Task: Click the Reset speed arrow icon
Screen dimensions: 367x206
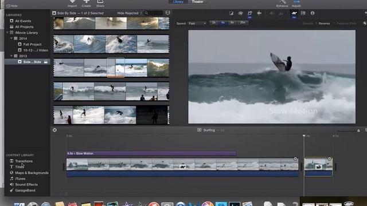Action: [365, 23]
